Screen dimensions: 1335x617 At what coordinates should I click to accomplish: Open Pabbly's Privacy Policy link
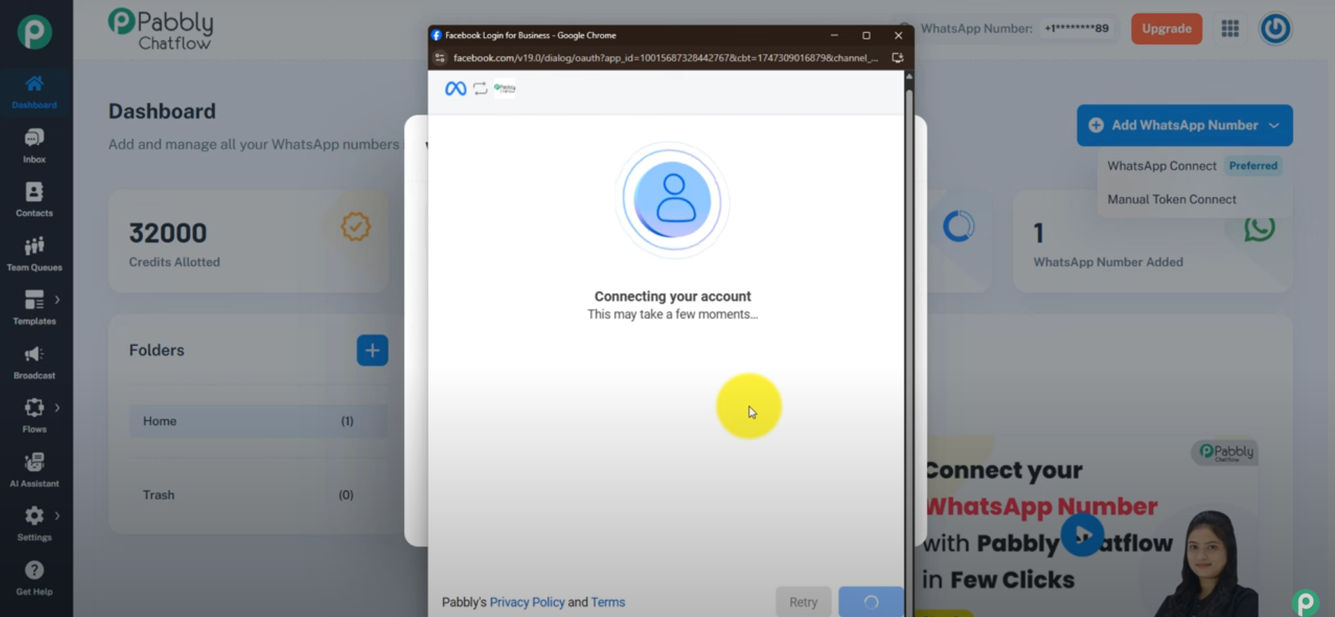(x=527, y=602)
